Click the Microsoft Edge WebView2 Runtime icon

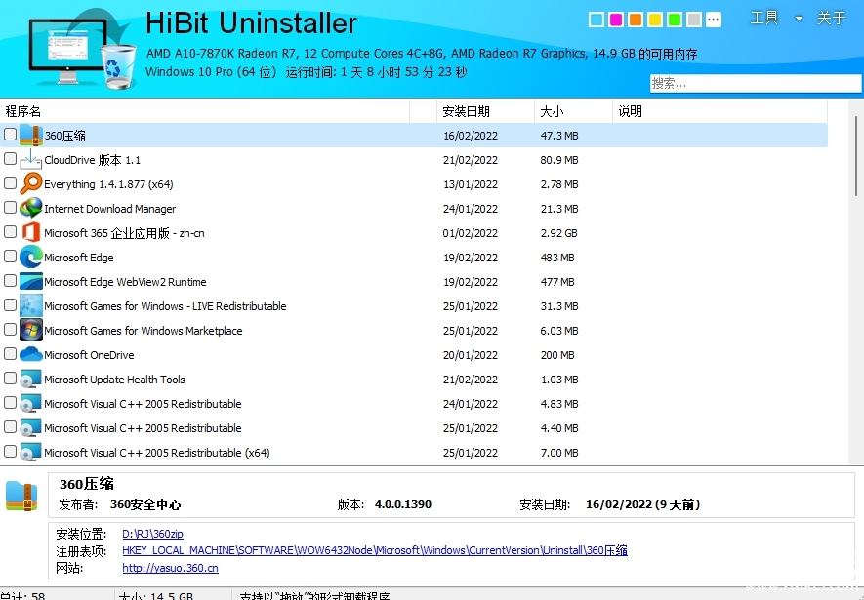(31, 281)
